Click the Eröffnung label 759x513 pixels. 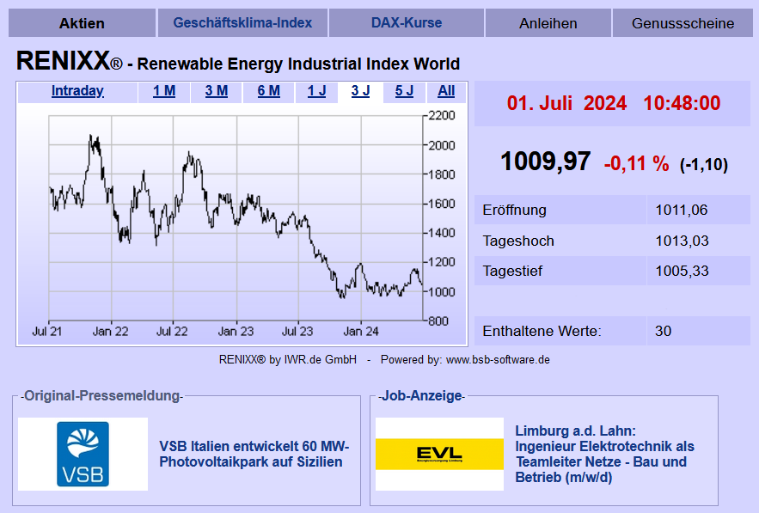pyautogui.click(x=514, y=210)
